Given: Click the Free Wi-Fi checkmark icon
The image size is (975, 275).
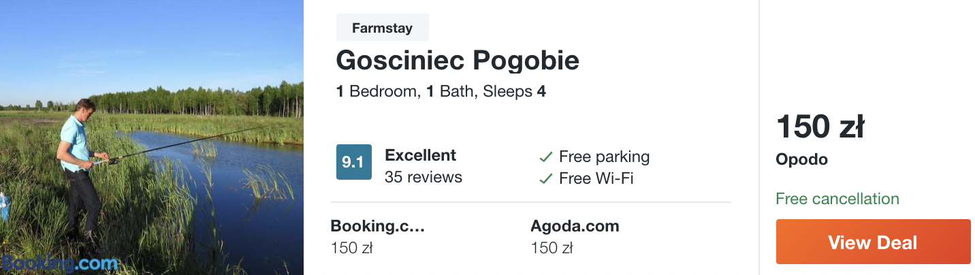Looking at the screenshot, I should coord(545,179).
